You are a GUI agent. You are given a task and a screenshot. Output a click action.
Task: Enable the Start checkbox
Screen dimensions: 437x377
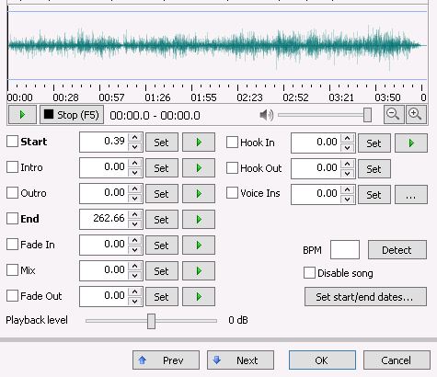coord(12,142)
